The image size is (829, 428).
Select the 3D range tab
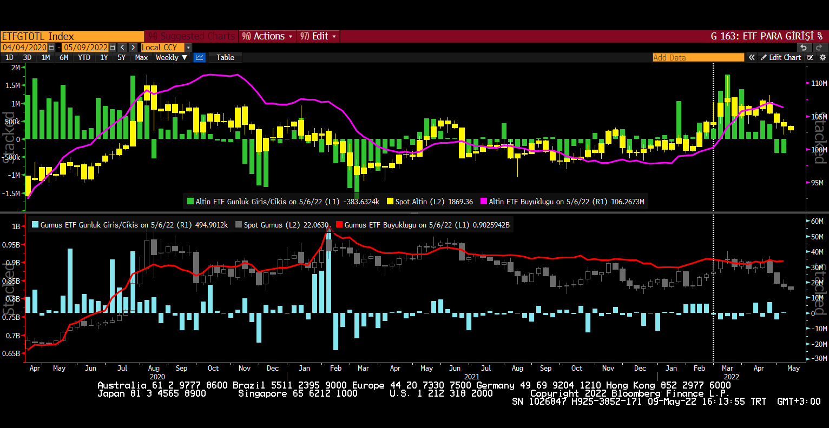point(27,57)
